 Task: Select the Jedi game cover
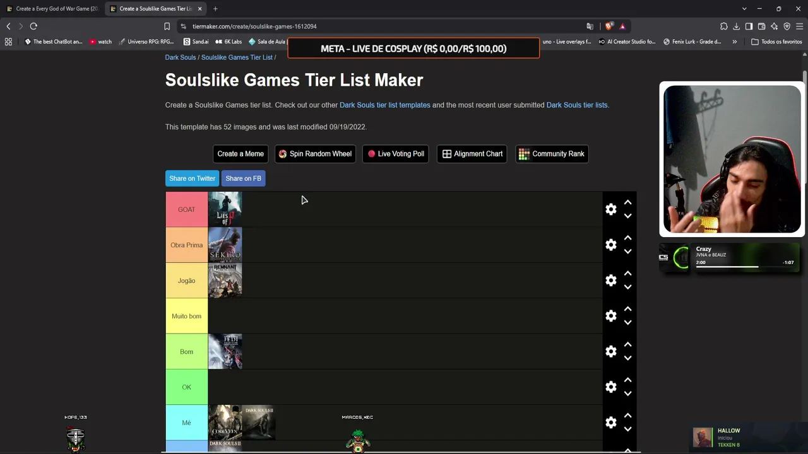pyautogui.click(x=225, y=352)
